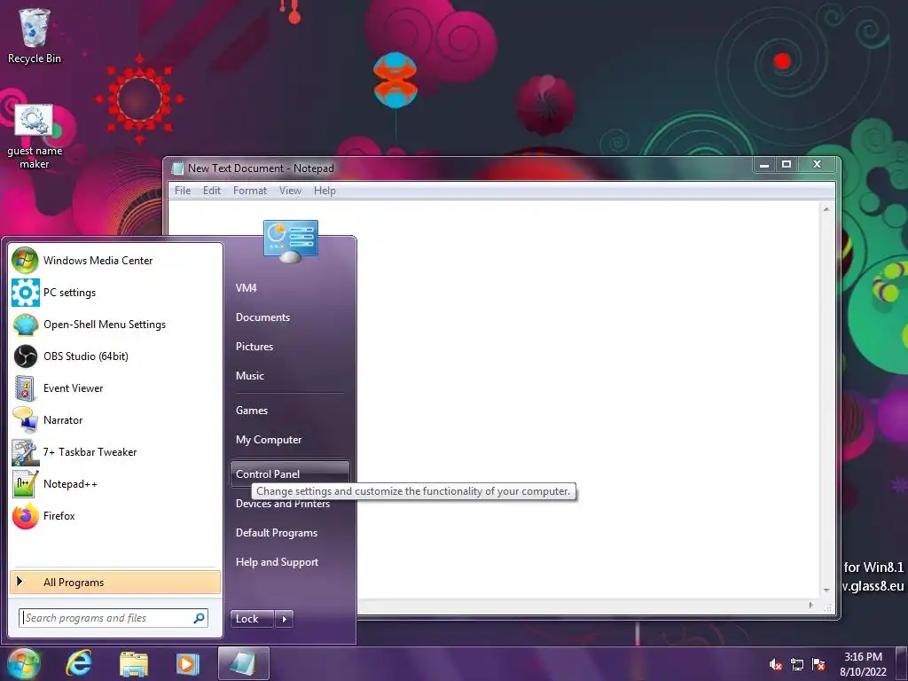
Task: Open Windows Media Center icon in Start menu
Action: (25, 261)
